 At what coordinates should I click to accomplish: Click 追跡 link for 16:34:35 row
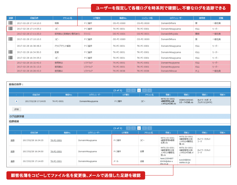(13, 140)
